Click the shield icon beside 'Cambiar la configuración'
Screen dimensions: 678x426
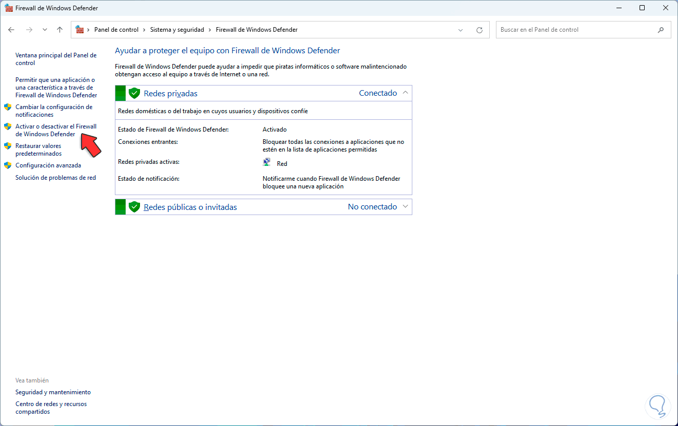coord(8,107)
